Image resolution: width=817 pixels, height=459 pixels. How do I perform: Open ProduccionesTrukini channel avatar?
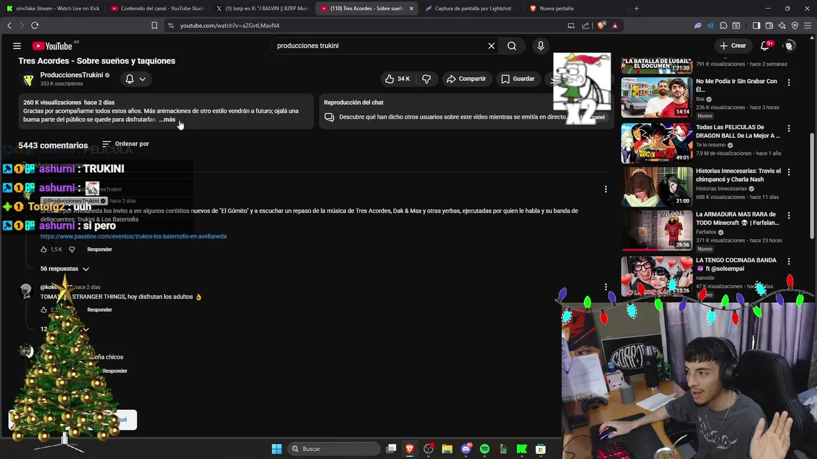[28, 79]
